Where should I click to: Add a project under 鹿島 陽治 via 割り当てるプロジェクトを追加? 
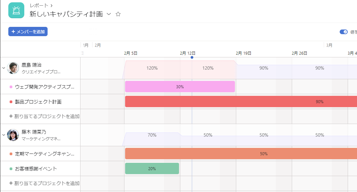[x=44, y=116]
